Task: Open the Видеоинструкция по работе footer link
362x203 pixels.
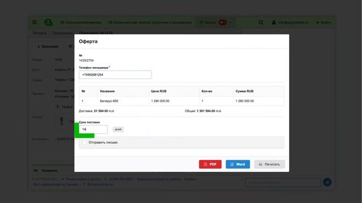Action: point(158,179)
